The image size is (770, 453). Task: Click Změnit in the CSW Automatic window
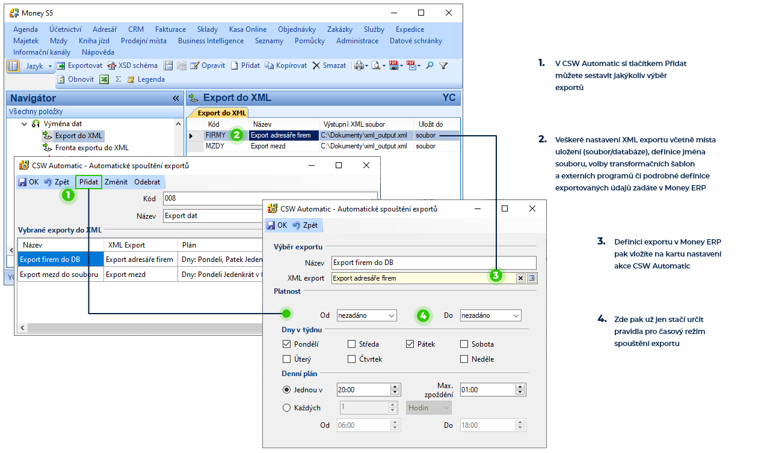(x=116, y=181)
